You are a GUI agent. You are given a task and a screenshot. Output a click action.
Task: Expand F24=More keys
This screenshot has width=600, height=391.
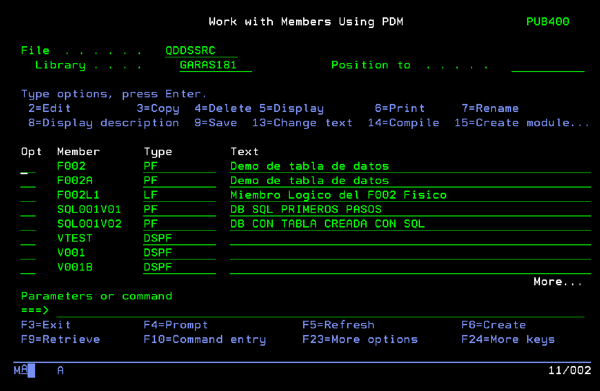click(x=508, y=340)
